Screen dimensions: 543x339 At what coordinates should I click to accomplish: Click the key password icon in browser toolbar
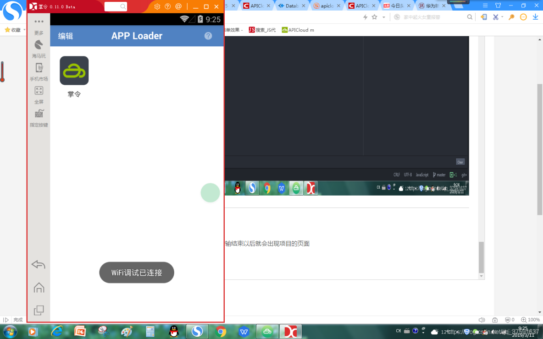tap(511, 17)
